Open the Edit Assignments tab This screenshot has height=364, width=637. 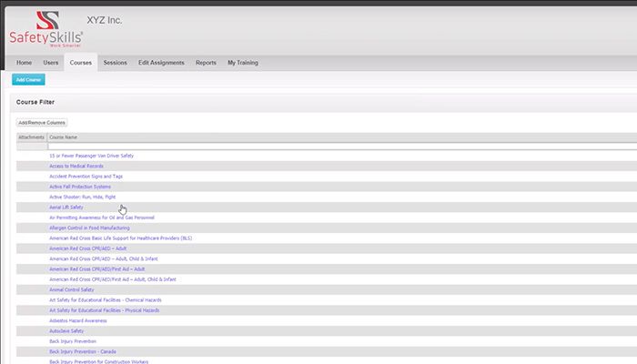[x=161, y=63]
